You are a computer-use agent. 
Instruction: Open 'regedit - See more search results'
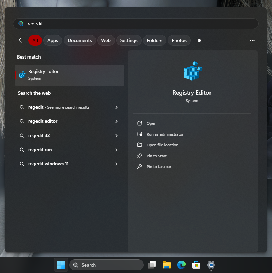pyautogui.click(x=69, y=107)
